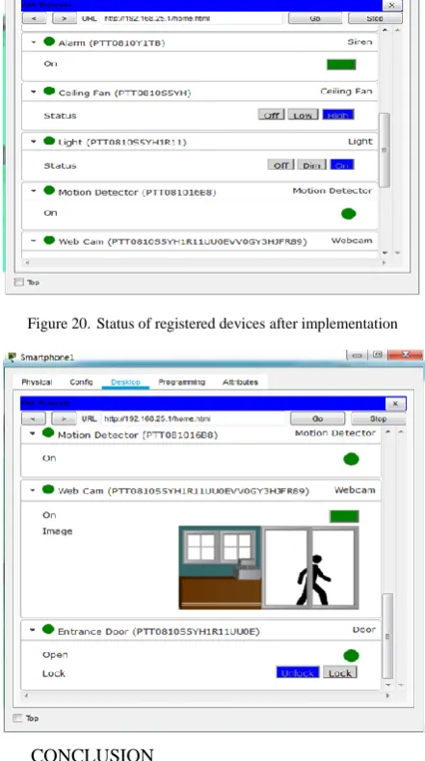Collapse the Alarm (PTT0810Y1TB) device row
This screenshot has height=761, width=425.
pyautogui.click(x=34, y=42)
